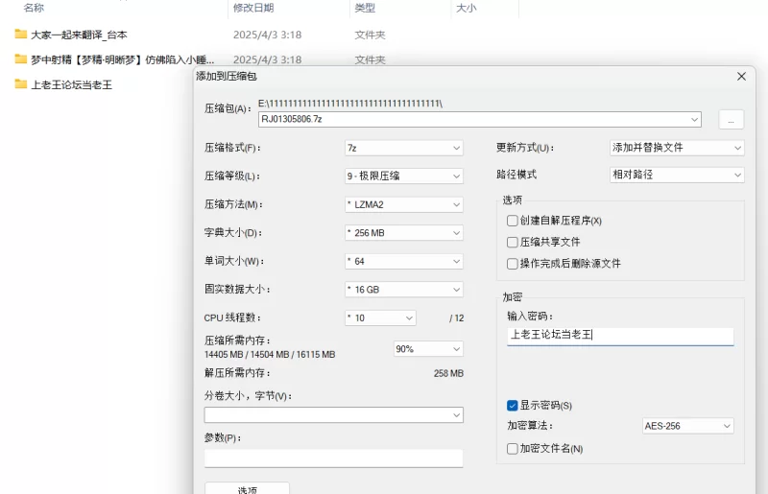Screen dimensions: 768x494
Task: Uncheck the 显示密码 checkbox
Action: point(513,406)
